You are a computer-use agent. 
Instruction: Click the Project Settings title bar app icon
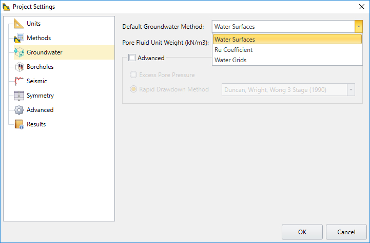(6, 7)
